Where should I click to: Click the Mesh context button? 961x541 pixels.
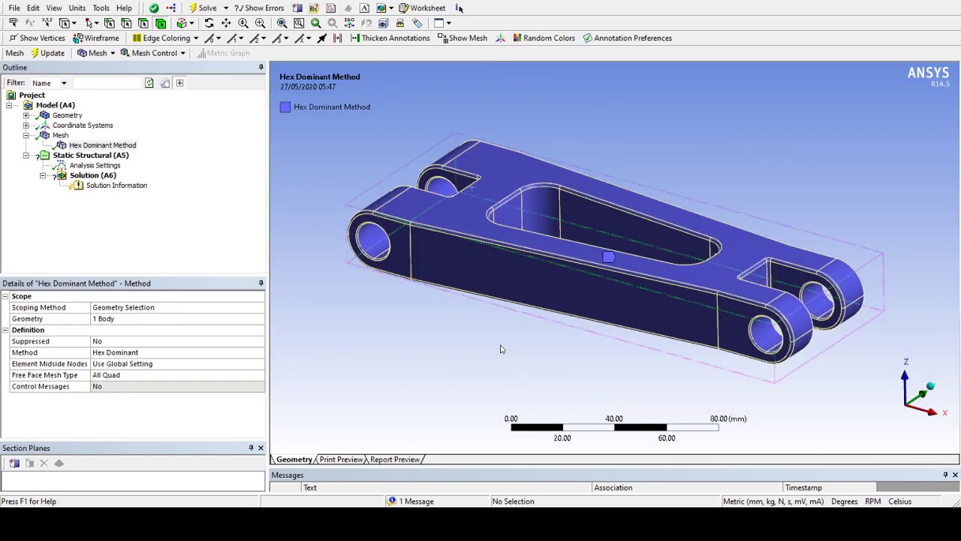92,53
